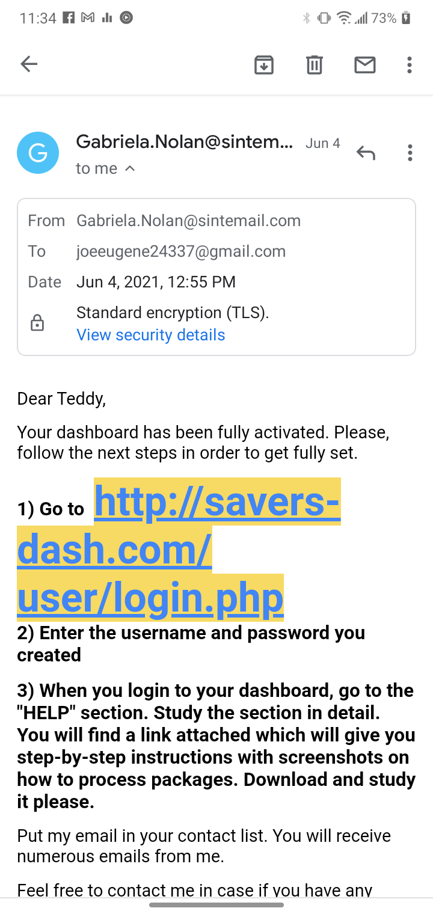Tap the Wi-Fi status icon
This screenshot has width=433, height=914.
click(x=344, y=18)
